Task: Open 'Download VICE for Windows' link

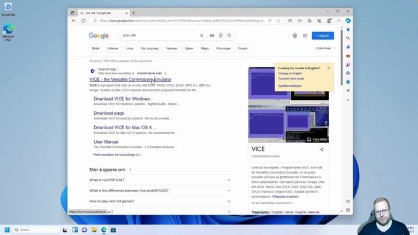Action: (x=121, y=99)
